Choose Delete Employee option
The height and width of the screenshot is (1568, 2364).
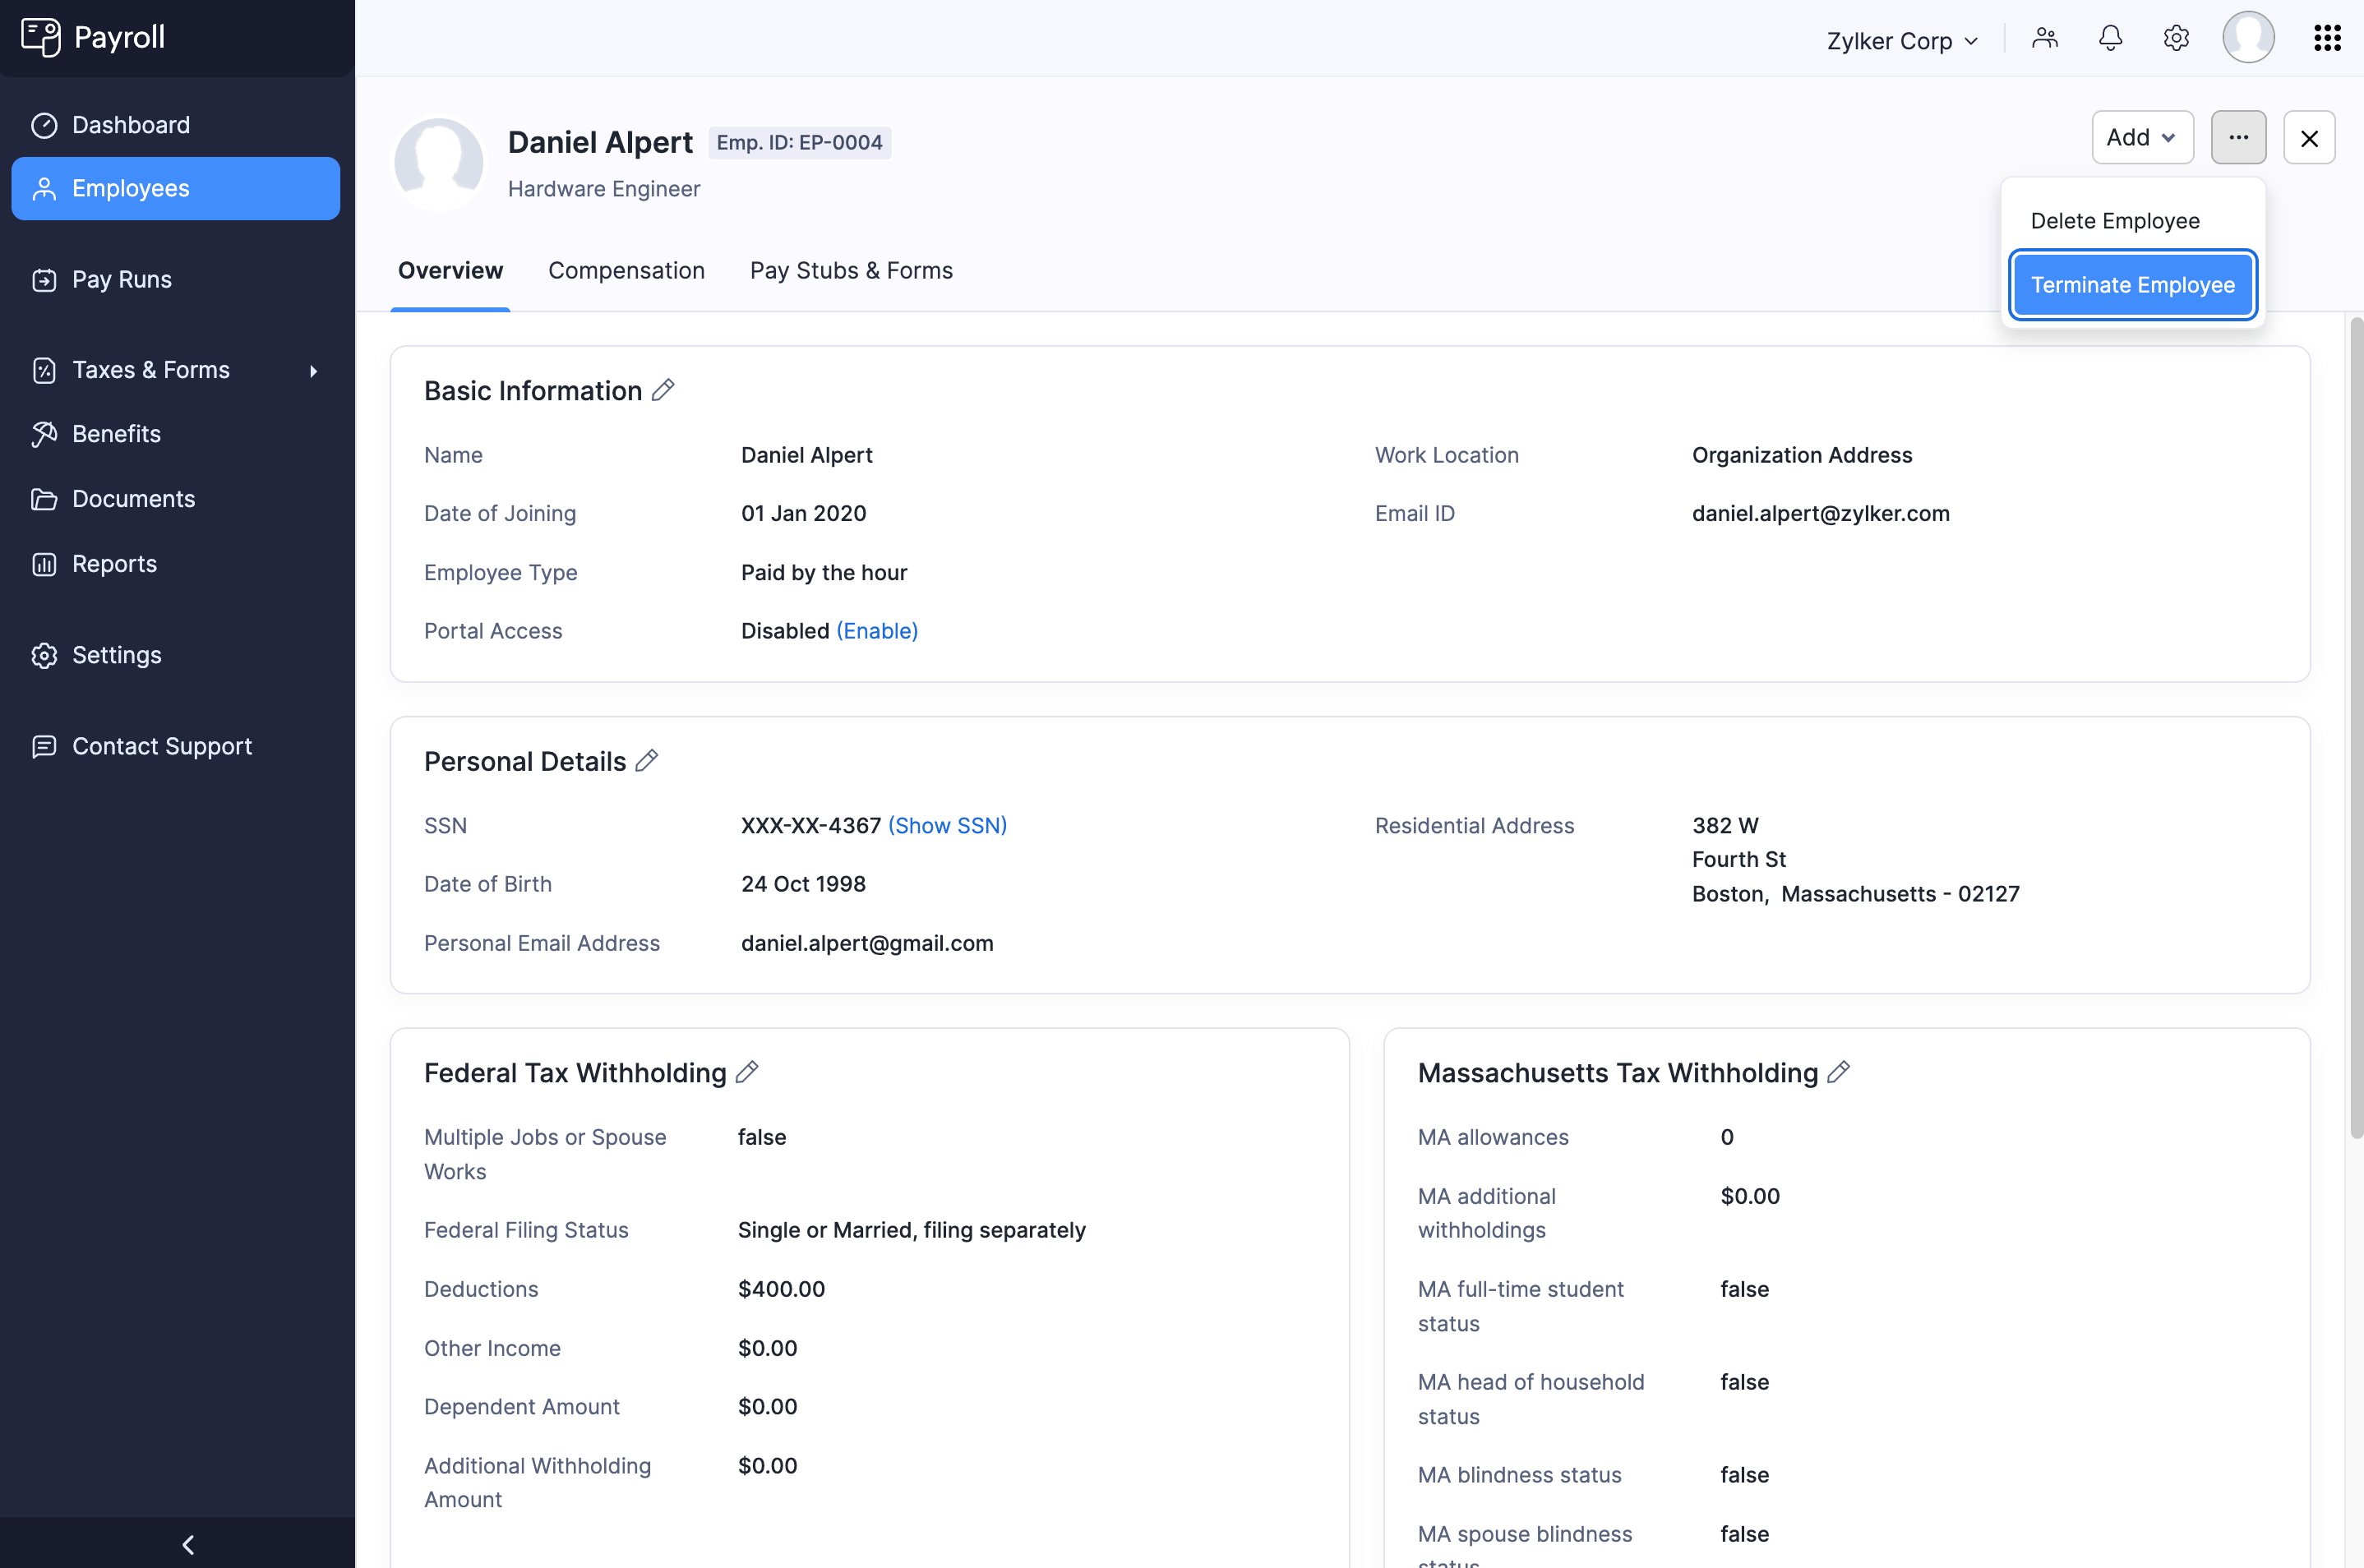tap(2114, 221)
